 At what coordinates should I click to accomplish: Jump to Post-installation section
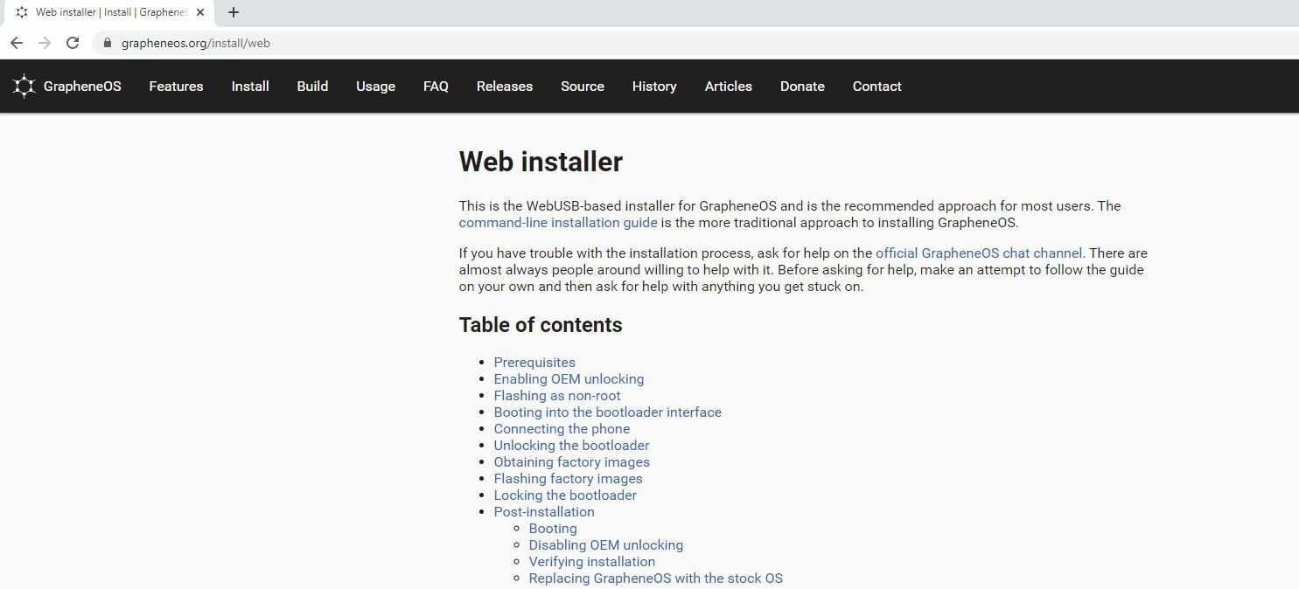[544, 512]
